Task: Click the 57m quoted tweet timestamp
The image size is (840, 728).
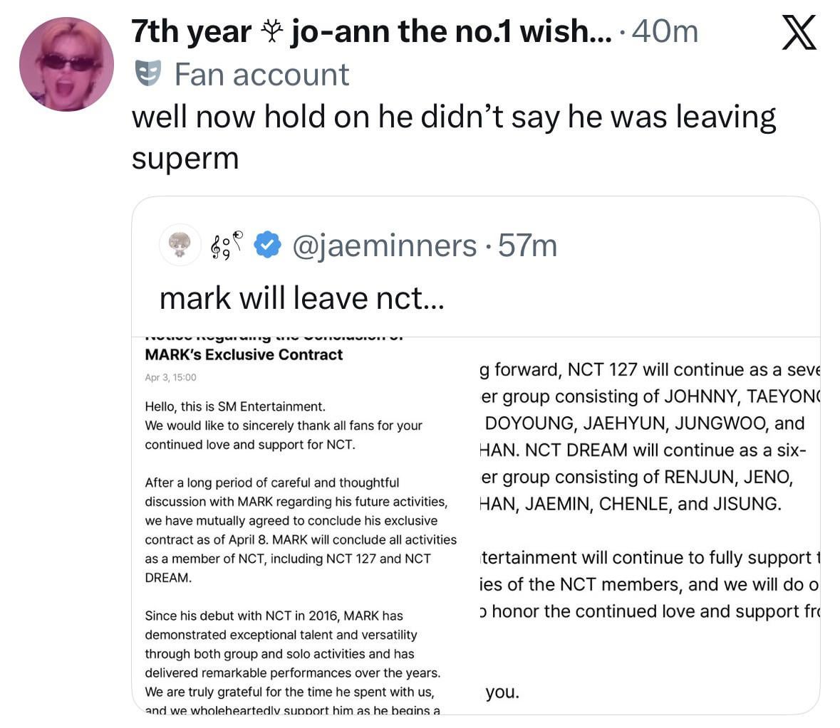Action: [528, 246]
